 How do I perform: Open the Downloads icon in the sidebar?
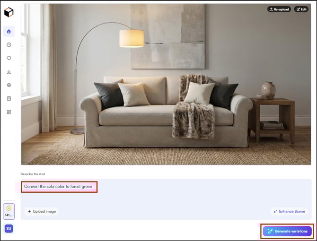tap(9, 72)
